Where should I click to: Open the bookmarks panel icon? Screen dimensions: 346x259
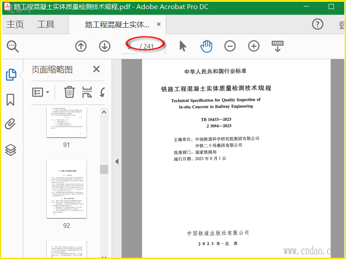[x=10, y=100]
